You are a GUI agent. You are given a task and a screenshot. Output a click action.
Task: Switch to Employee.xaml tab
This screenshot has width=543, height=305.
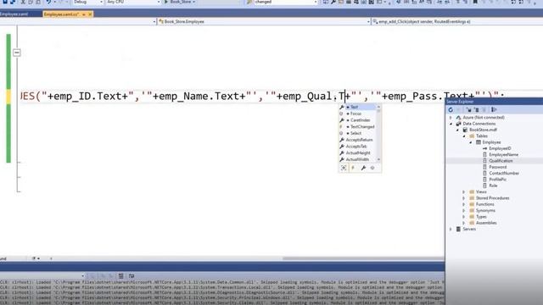pos(14,14)
